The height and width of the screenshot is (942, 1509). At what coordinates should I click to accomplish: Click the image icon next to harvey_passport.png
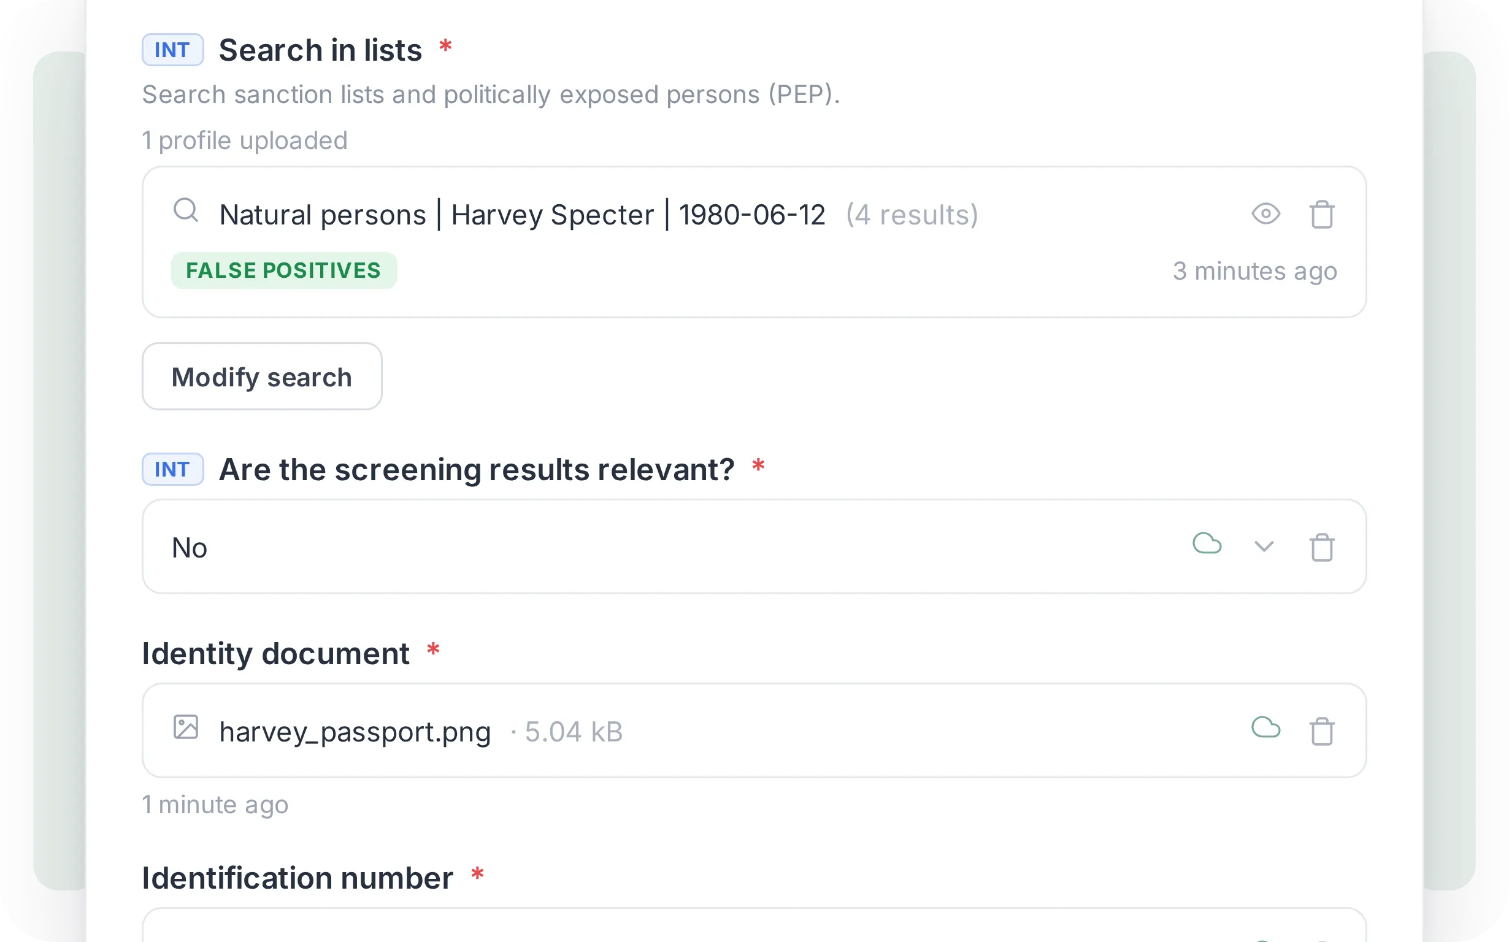coord(186,727)
